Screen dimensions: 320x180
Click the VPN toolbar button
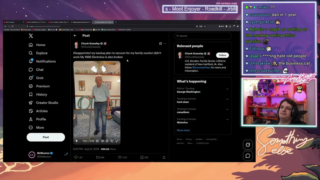[221, 26]
